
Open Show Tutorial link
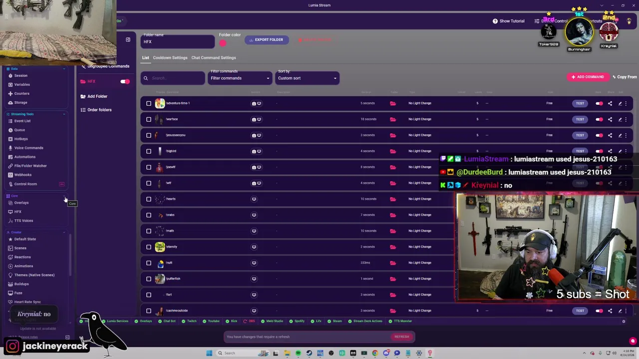(508, 21)
